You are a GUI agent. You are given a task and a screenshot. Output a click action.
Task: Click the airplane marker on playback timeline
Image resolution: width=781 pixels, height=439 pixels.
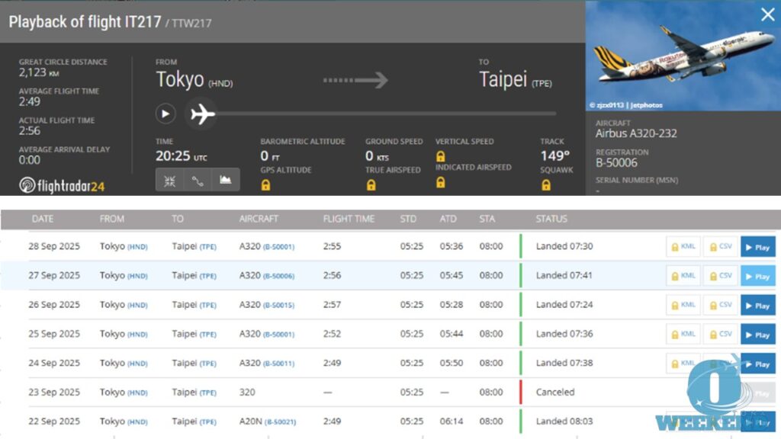(202, 114)
